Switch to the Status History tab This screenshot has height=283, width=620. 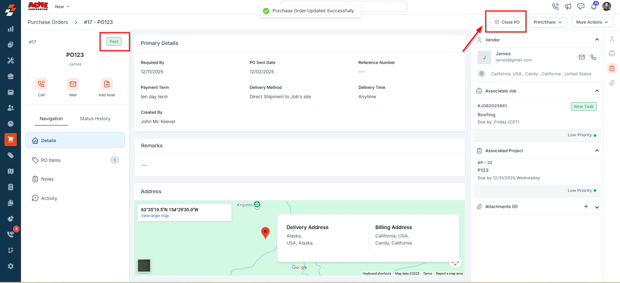95,119
